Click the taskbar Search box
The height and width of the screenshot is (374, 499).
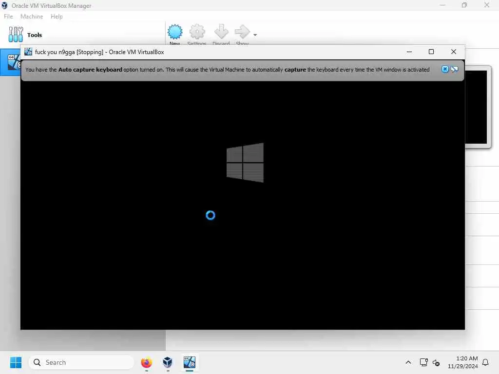81,362
